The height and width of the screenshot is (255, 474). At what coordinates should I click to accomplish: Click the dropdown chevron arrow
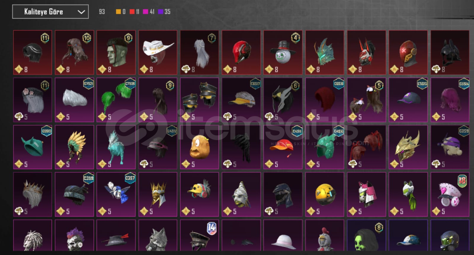[x=81, y=12]
